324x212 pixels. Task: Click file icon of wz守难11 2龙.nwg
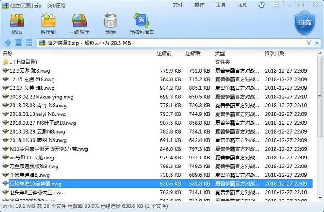(x=5, y=157)
